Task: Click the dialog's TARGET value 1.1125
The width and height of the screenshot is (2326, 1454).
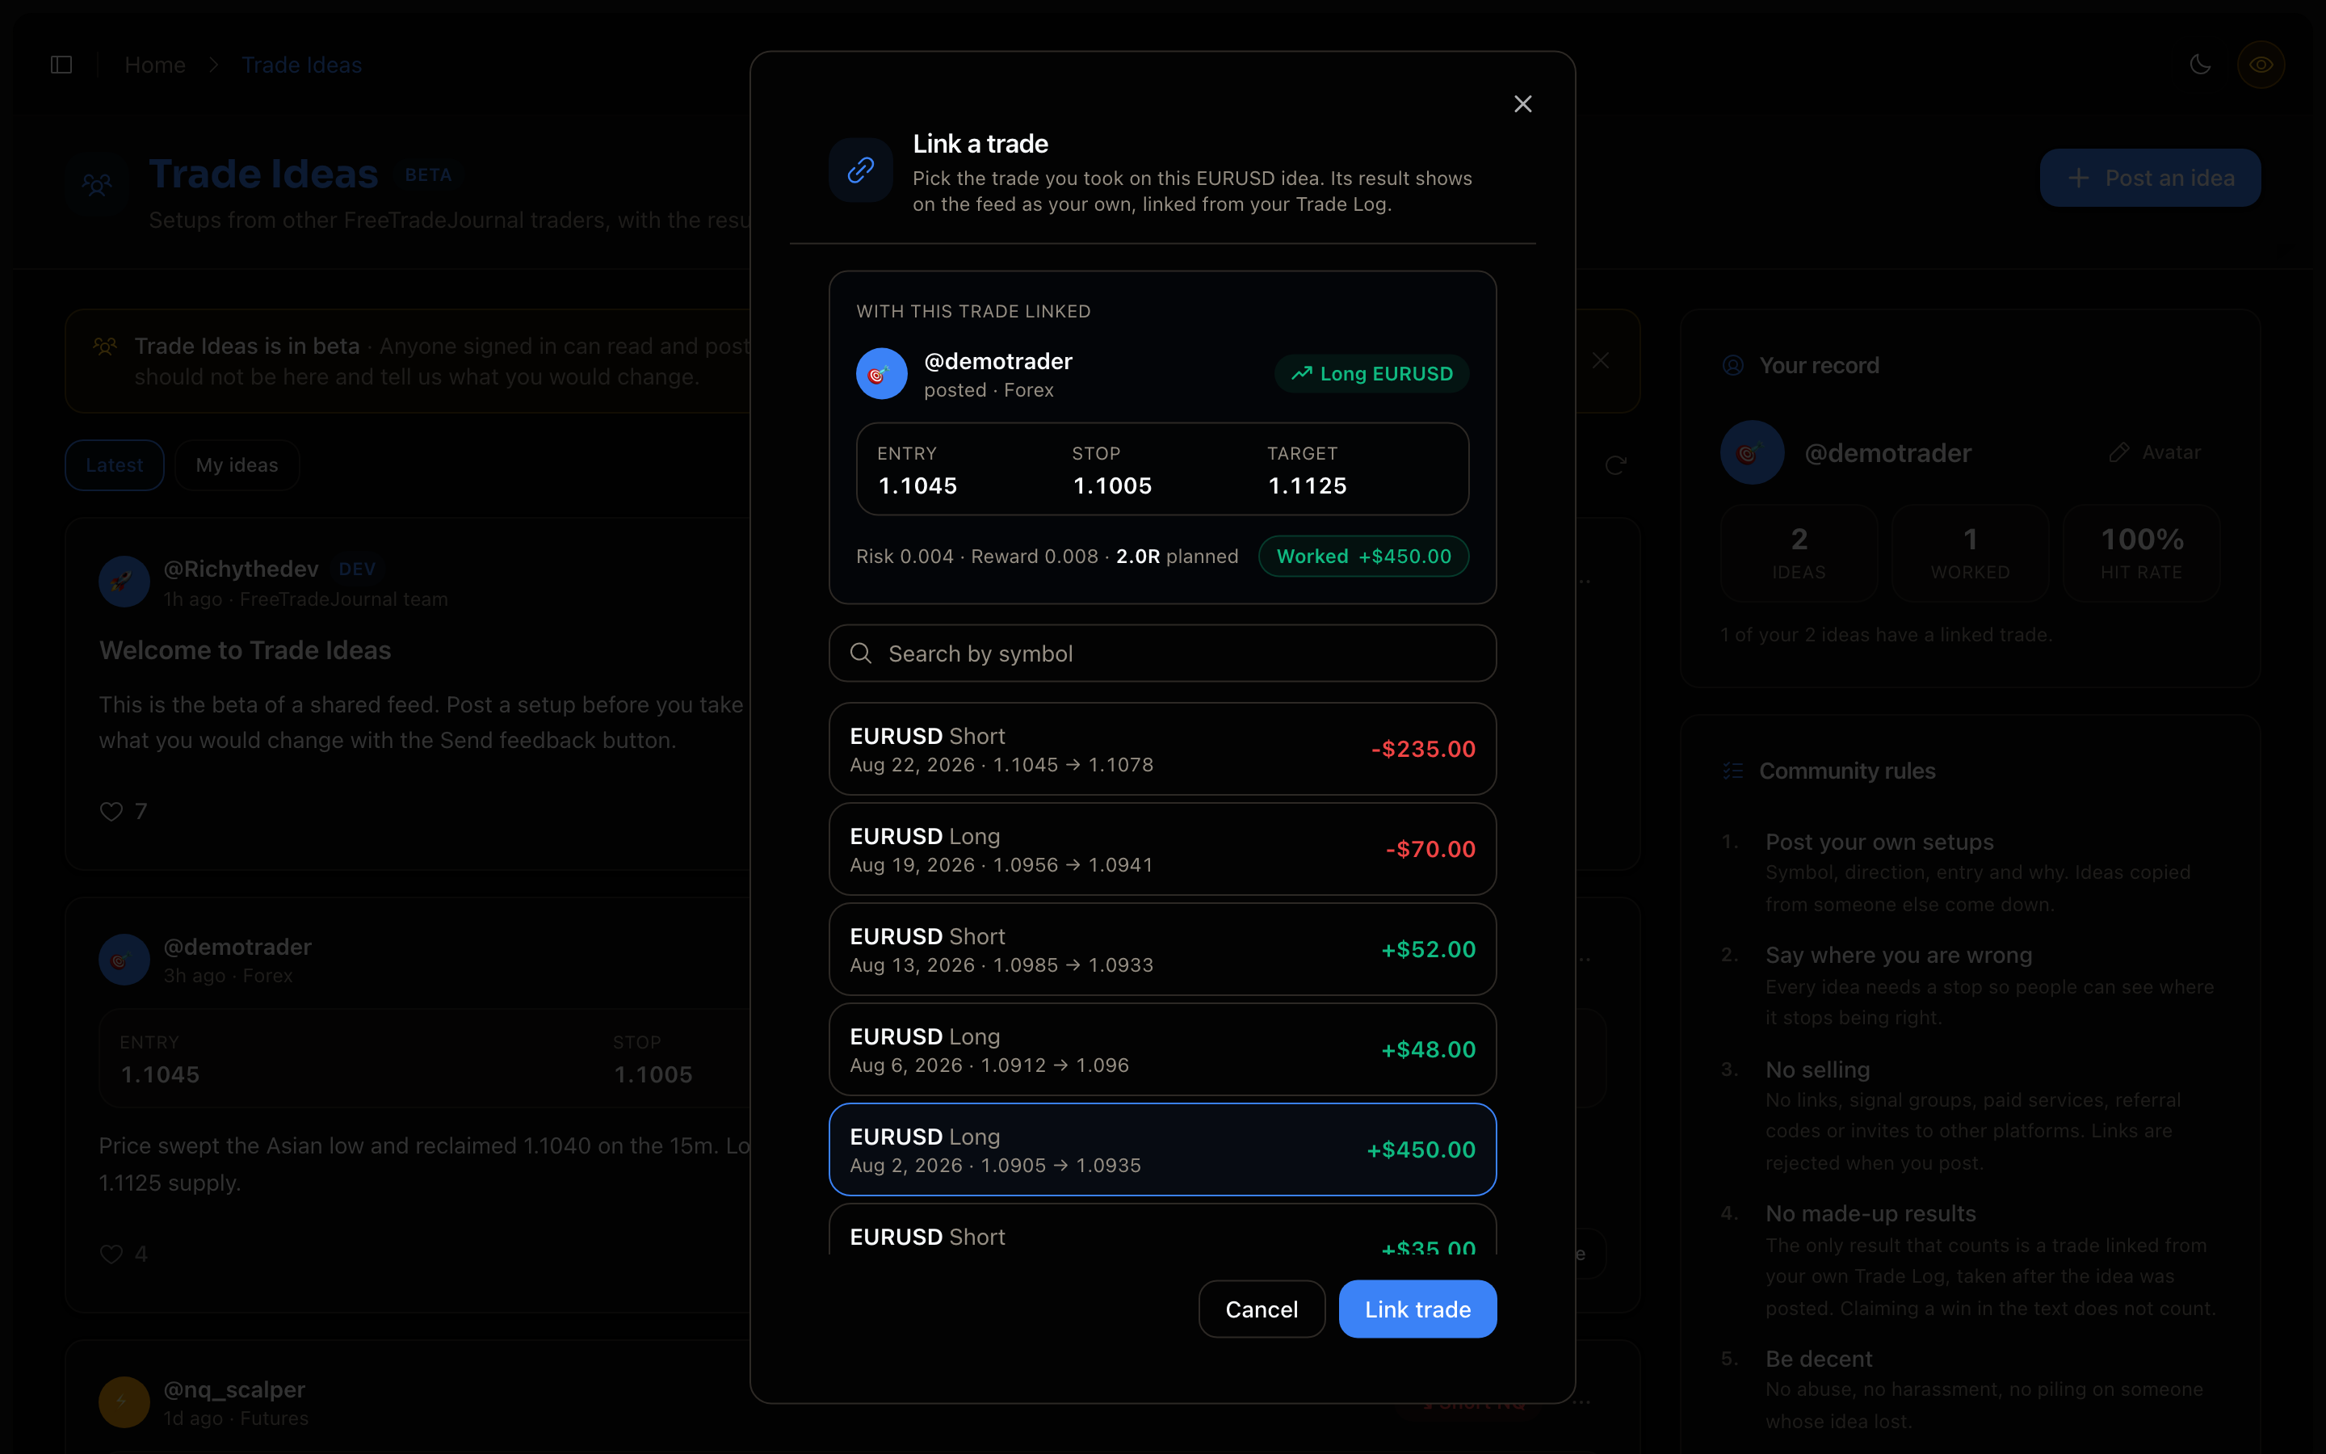Action: point(1308,485)
